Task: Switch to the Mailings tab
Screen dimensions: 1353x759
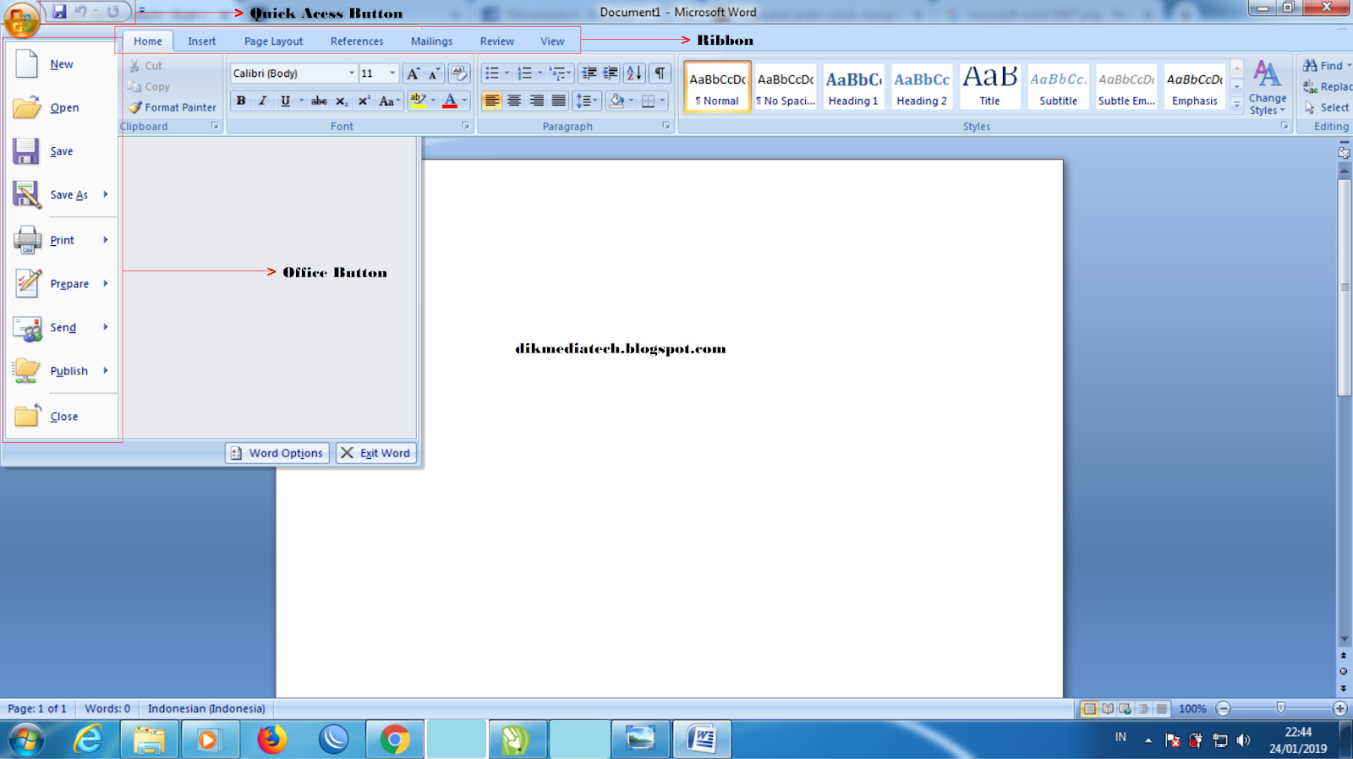Action: 431,41
